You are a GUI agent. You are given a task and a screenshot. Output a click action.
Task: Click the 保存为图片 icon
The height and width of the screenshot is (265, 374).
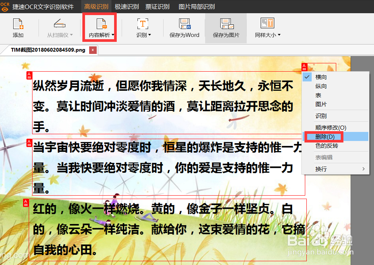pyautogui.click(x=227, y=24)
